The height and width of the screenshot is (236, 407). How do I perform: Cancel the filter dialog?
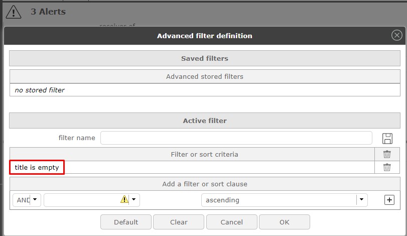pyautogui.click(x=231, y=222)
